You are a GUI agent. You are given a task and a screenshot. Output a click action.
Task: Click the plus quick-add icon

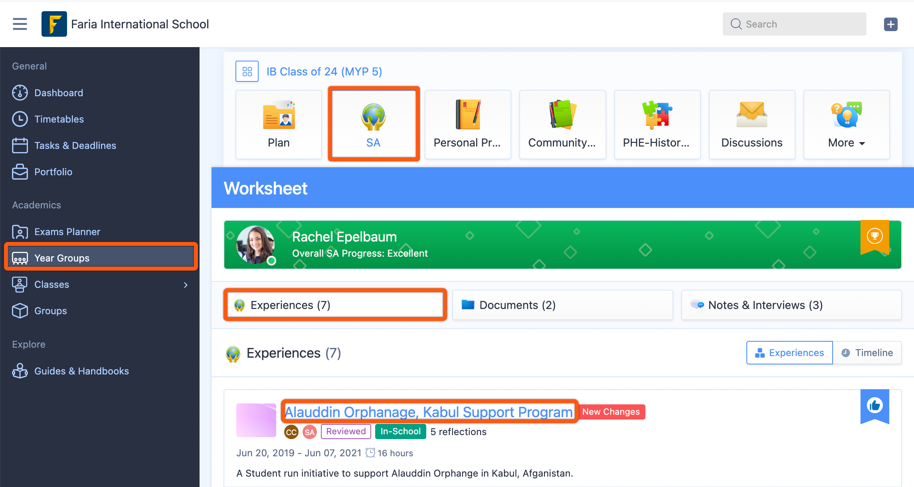tap(890, 24)
